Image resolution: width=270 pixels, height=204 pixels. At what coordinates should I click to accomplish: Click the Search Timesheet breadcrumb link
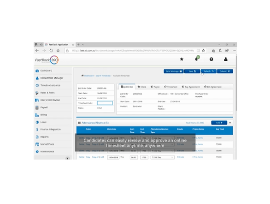[103, 76]
